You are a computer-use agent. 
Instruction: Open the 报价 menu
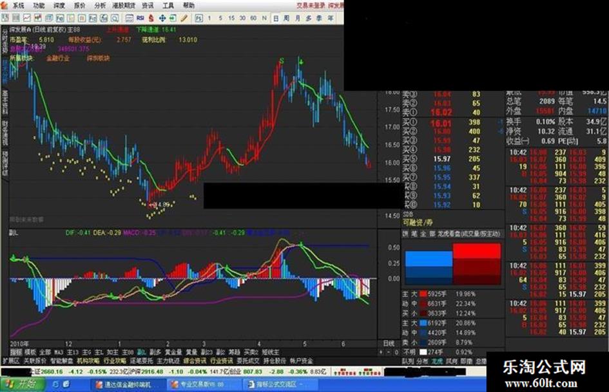pyautogui.click(x=80, y=5)
